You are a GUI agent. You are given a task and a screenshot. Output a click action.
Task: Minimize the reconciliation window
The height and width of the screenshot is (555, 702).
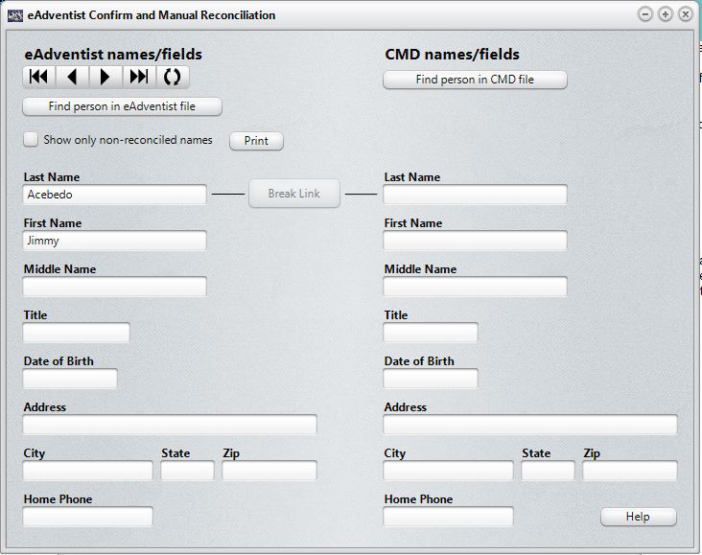[x=645, y=14]
